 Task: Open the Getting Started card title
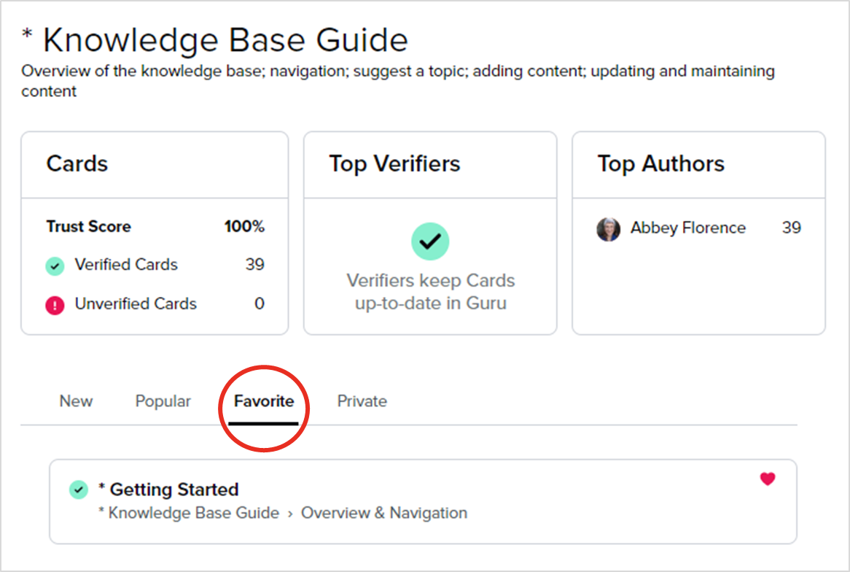coord(173,490)
